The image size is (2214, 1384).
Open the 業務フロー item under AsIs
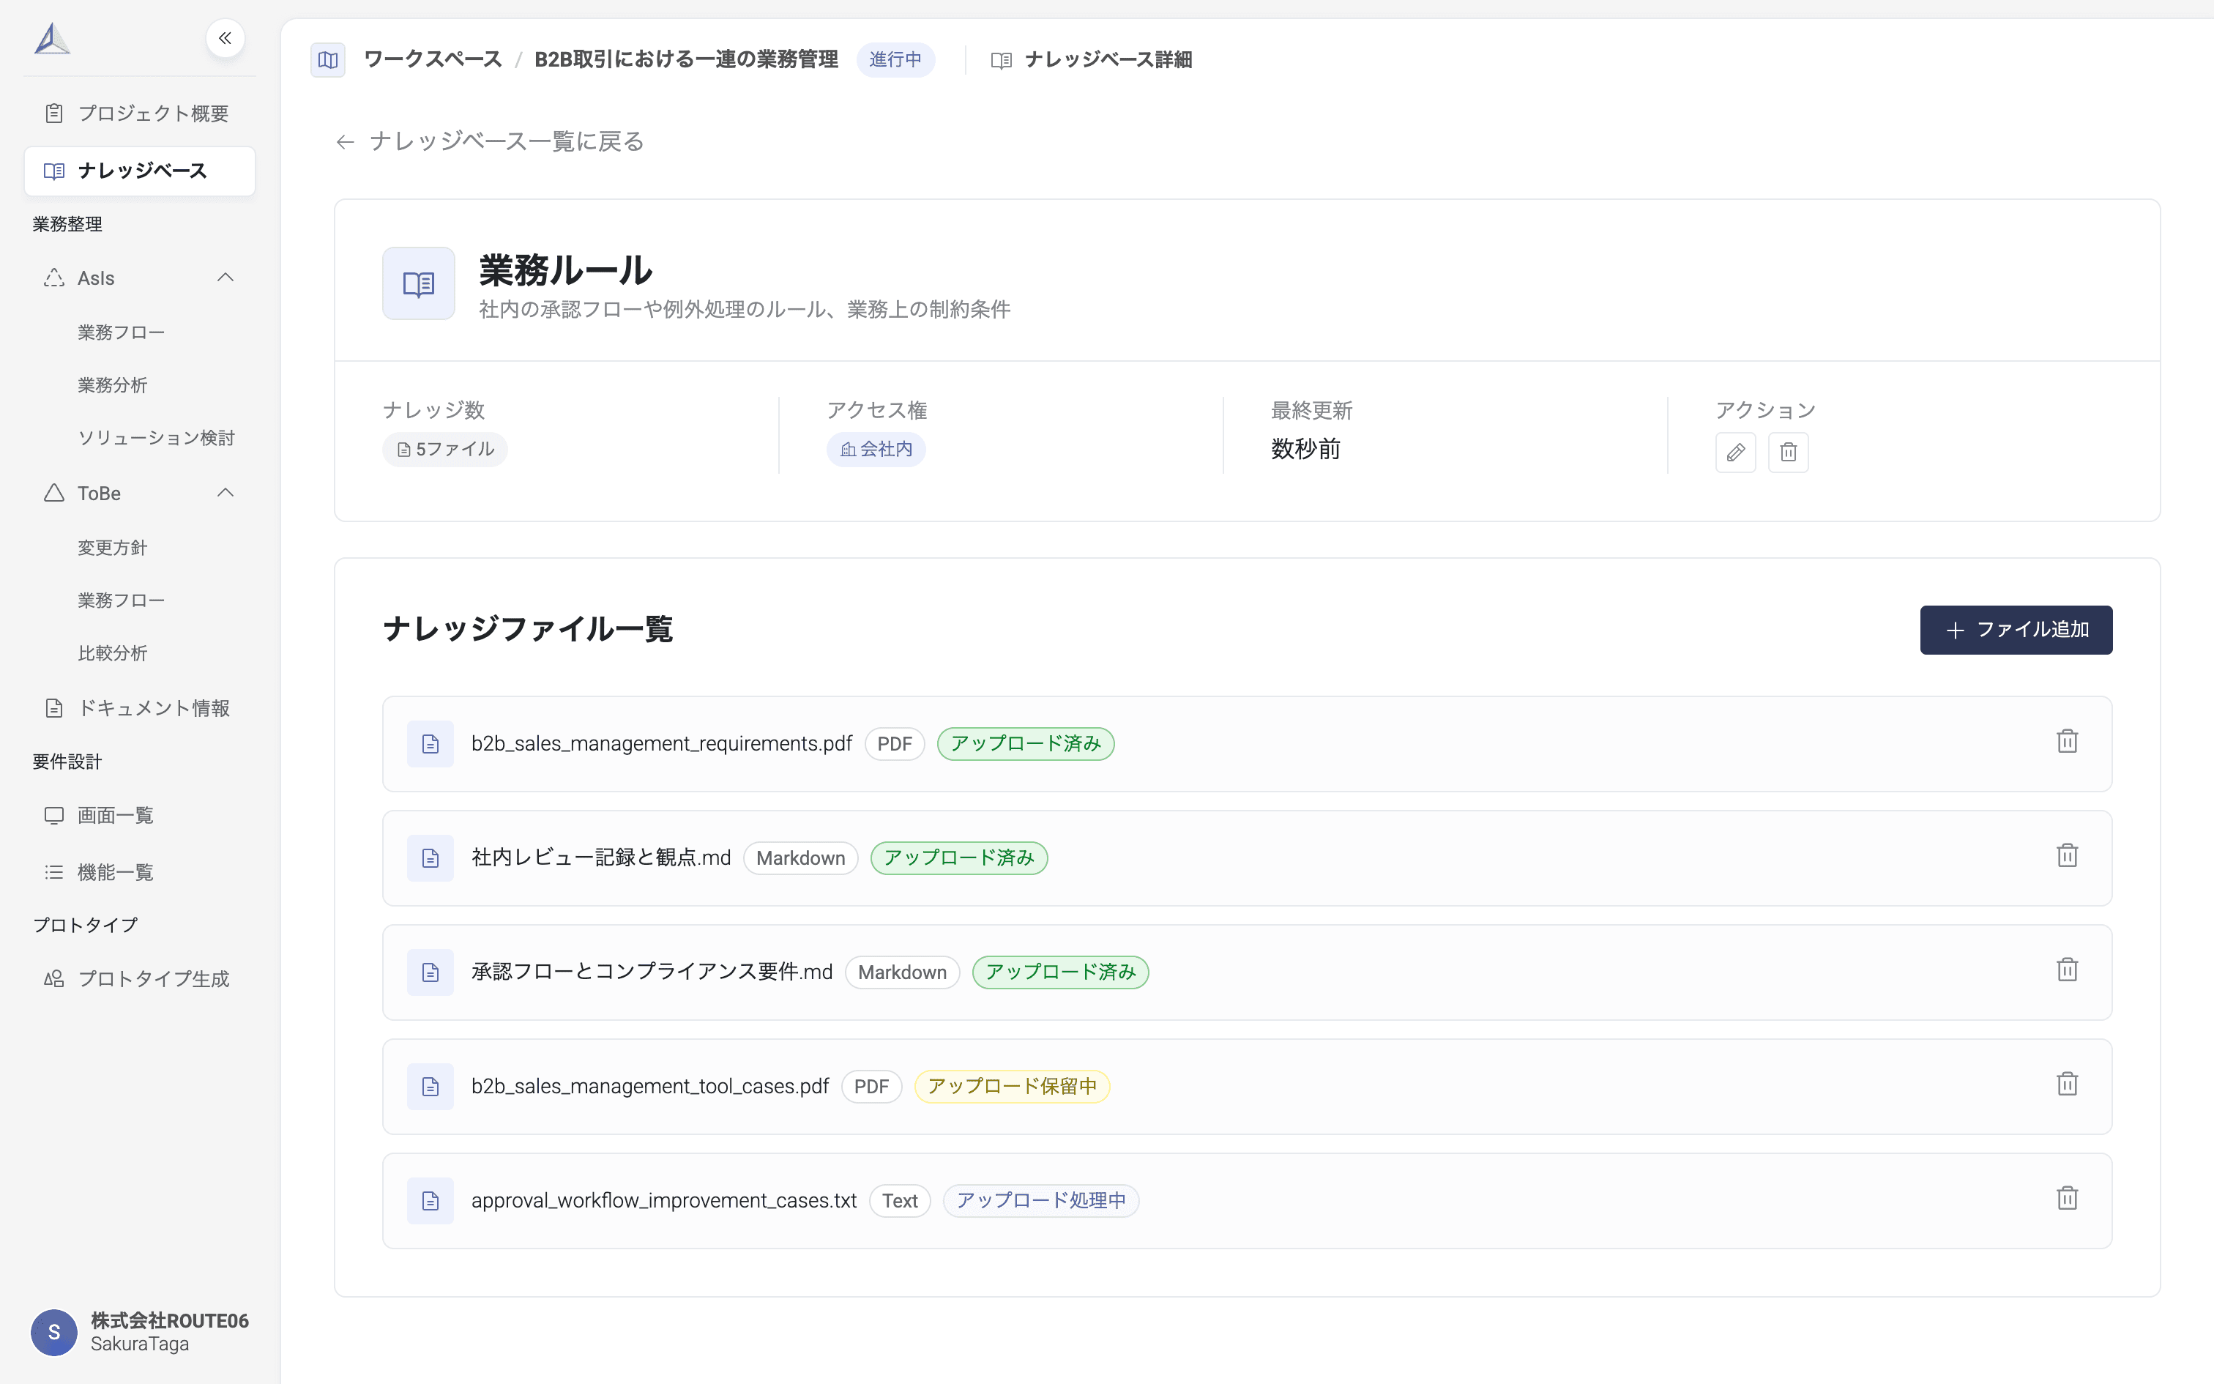(121, 331)
